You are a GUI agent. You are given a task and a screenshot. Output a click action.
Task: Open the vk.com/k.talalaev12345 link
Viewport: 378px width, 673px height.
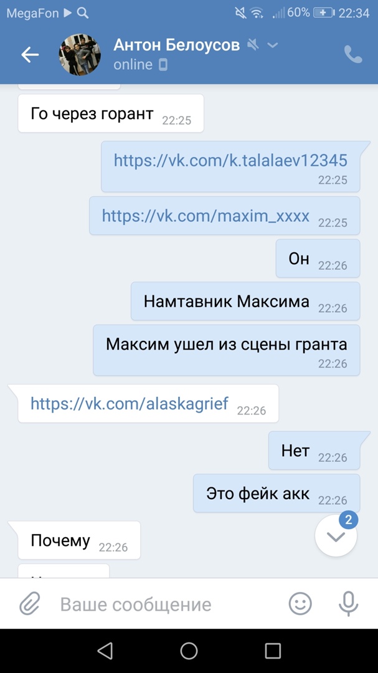(x=230, y=160)
